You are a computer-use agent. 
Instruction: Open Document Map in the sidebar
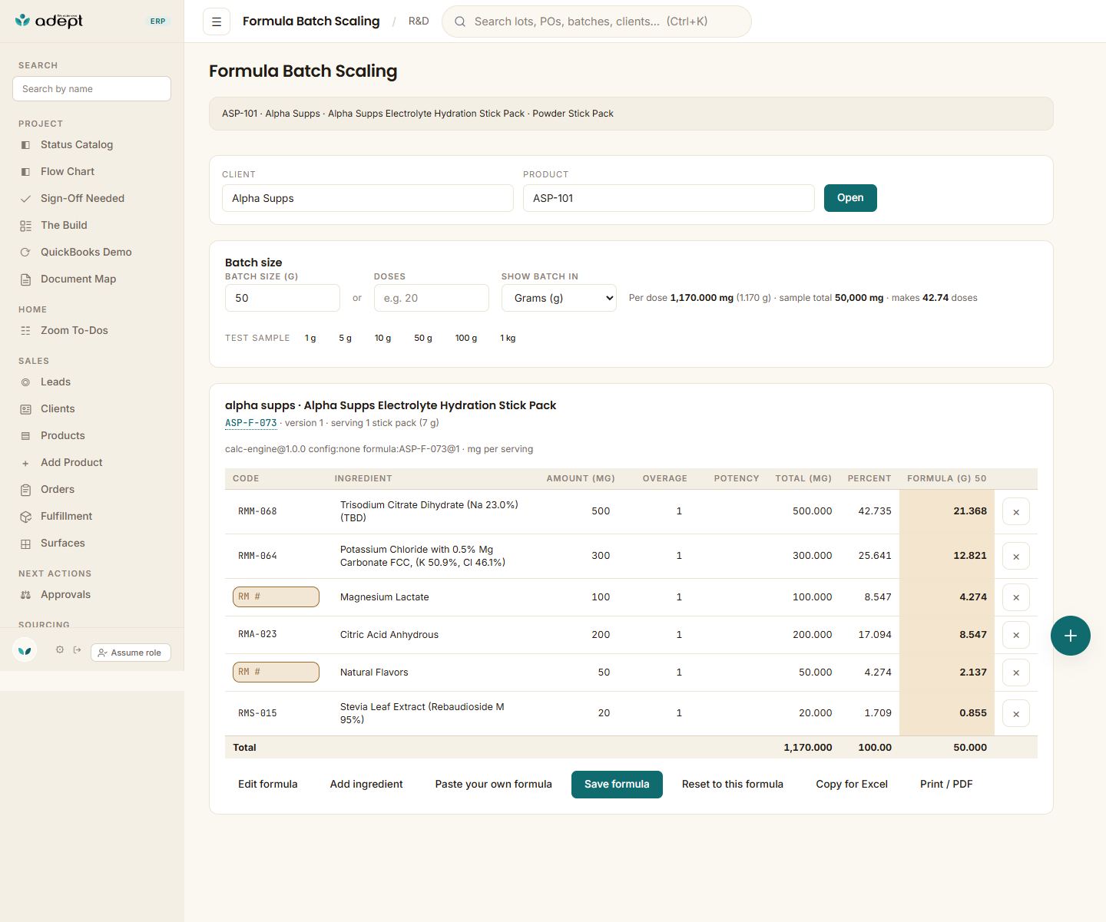(78, 279)
